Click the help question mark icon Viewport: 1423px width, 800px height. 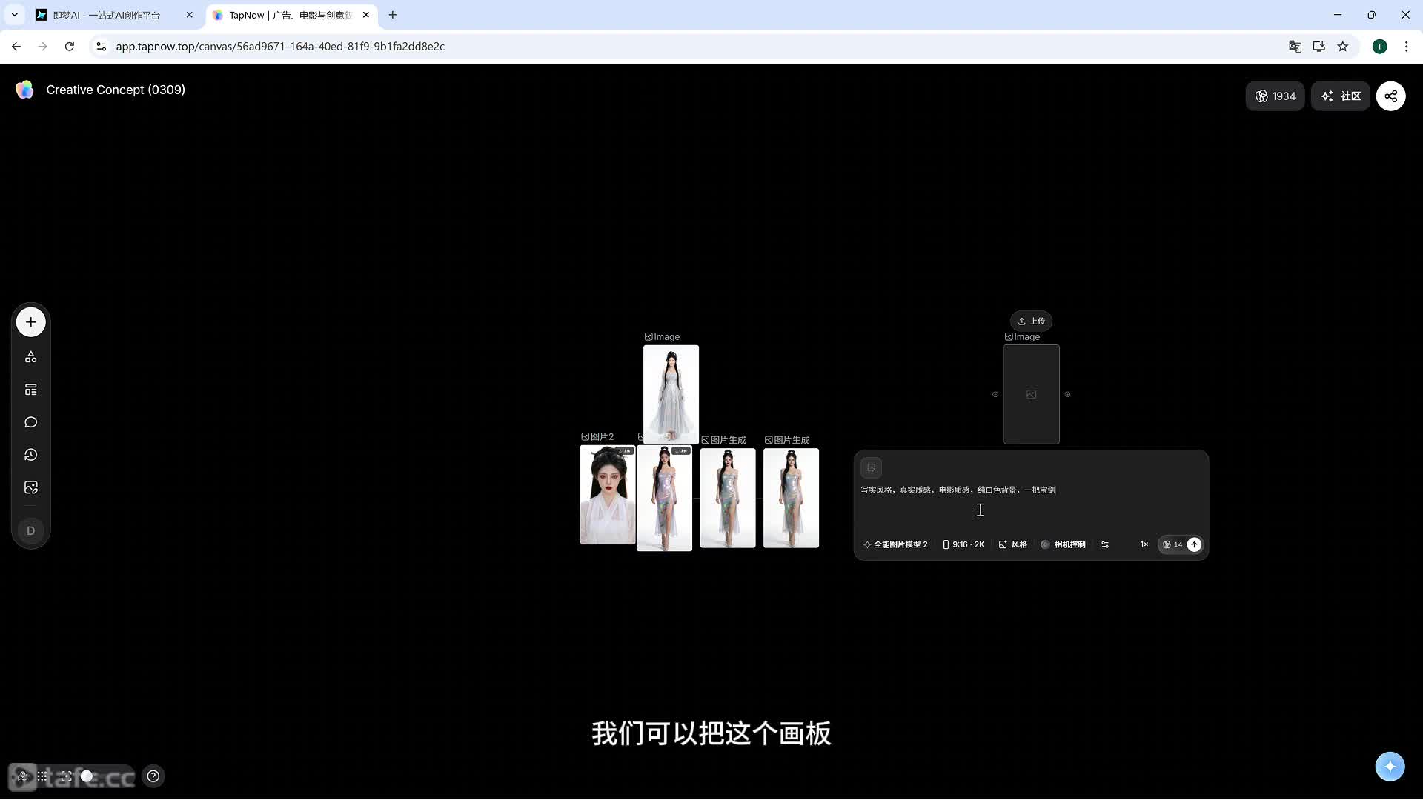point(153,776)
